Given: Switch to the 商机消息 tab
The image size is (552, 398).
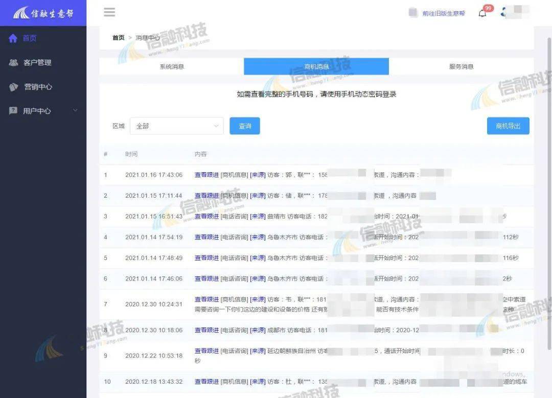Looking at the screenshot, I should 316,66.
